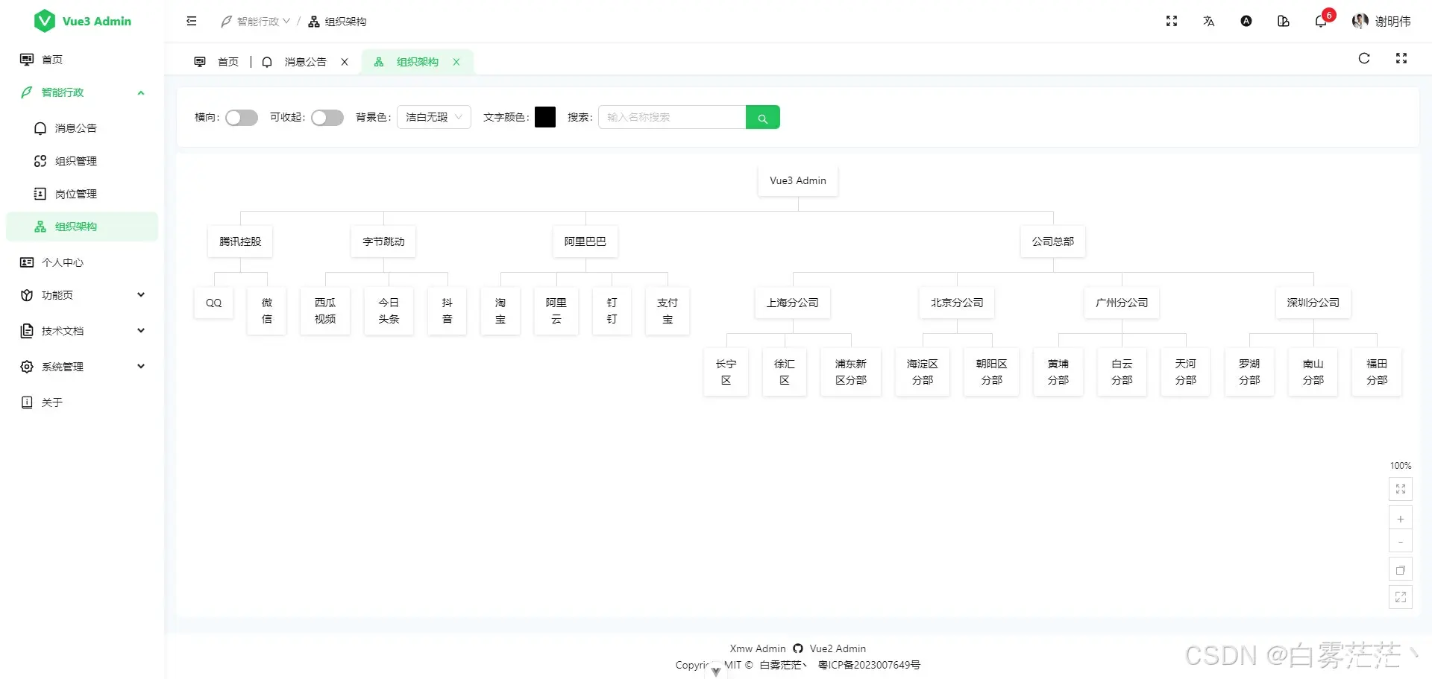The image size is (1432, 679).
Task: Toggle the 可收起 collapsible switch
Action: (x=327, y=118)
